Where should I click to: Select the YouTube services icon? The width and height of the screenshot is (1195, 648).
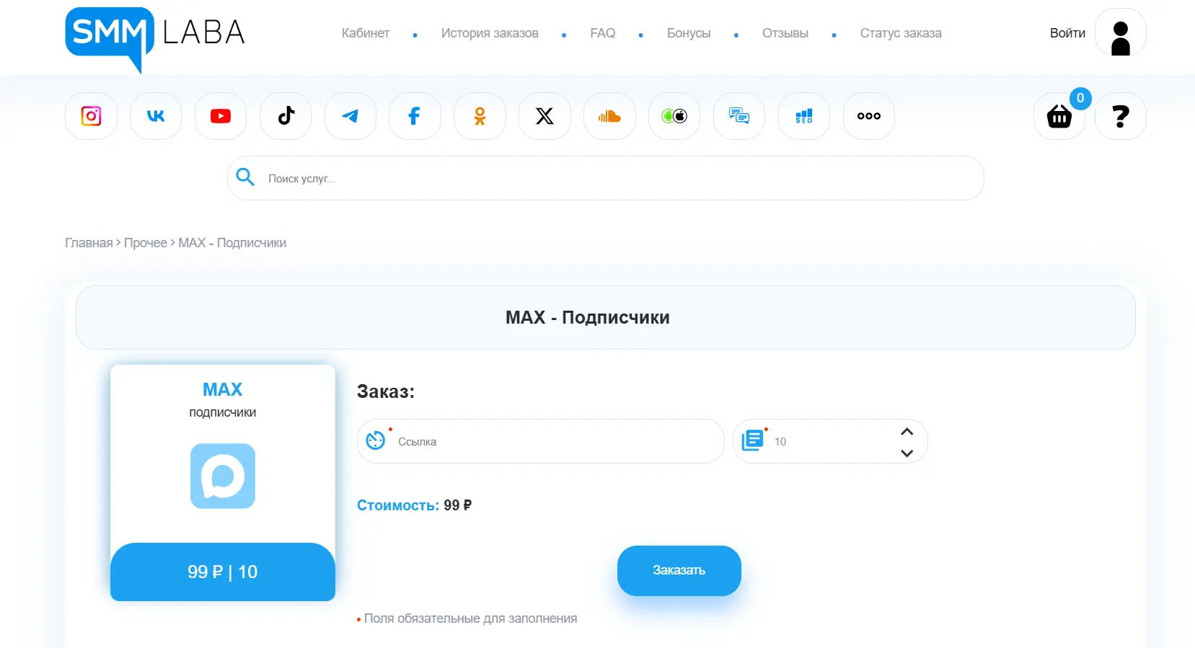pyautogui.click(x=221, y=116)
